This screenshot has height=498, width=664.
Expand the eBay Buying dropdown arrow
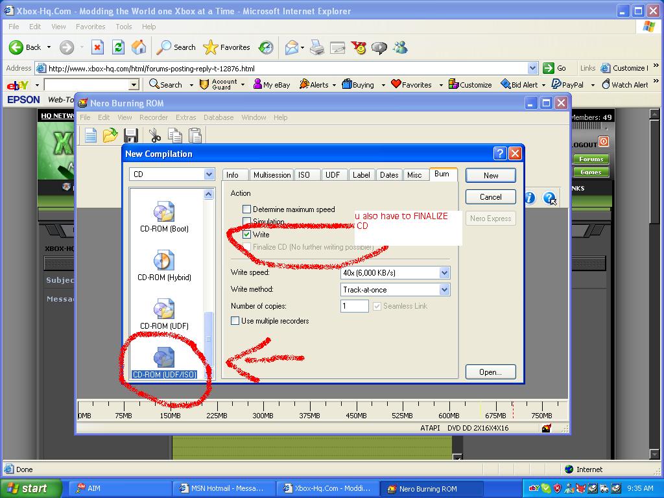click(x=383, y=85)
